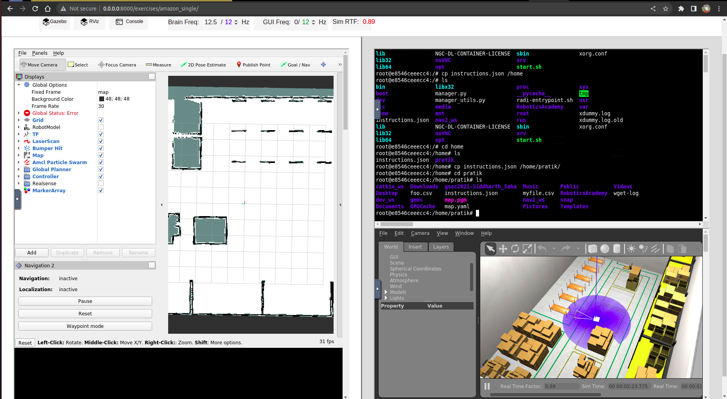Add a point light in Gazebo

[631, 249]
